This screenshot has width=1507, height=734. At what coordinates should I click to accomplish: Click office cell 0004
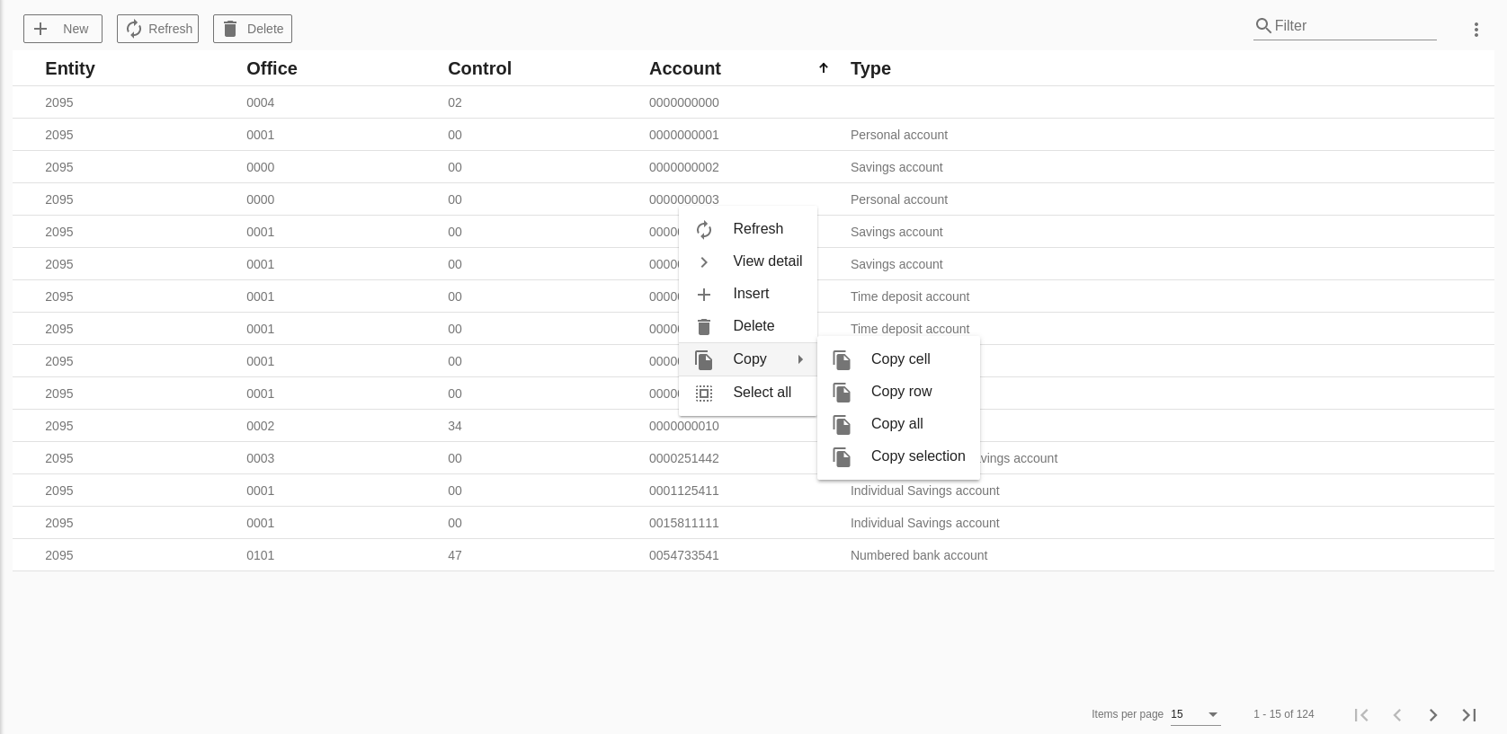coord(261,102)
